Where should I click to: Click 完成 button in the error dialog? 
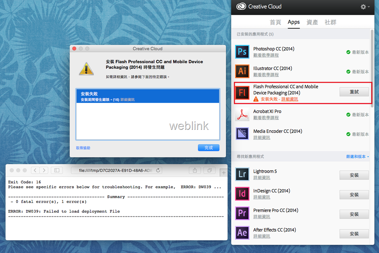[x=209, y=148]
